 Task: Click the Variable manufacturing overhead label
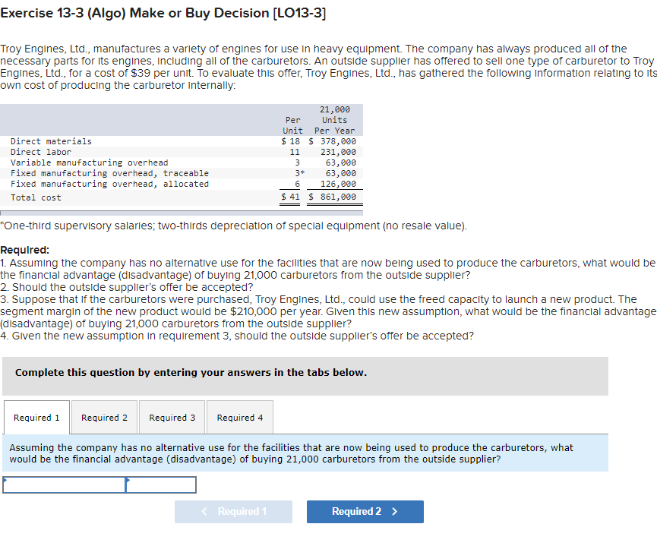pyautogui.click(x=90, y=163)
